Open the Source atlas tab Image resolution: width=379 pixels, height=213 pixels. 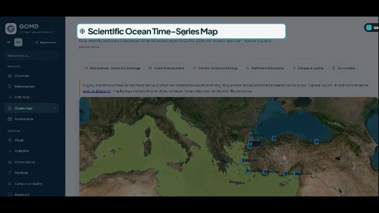tap(343, 68)
